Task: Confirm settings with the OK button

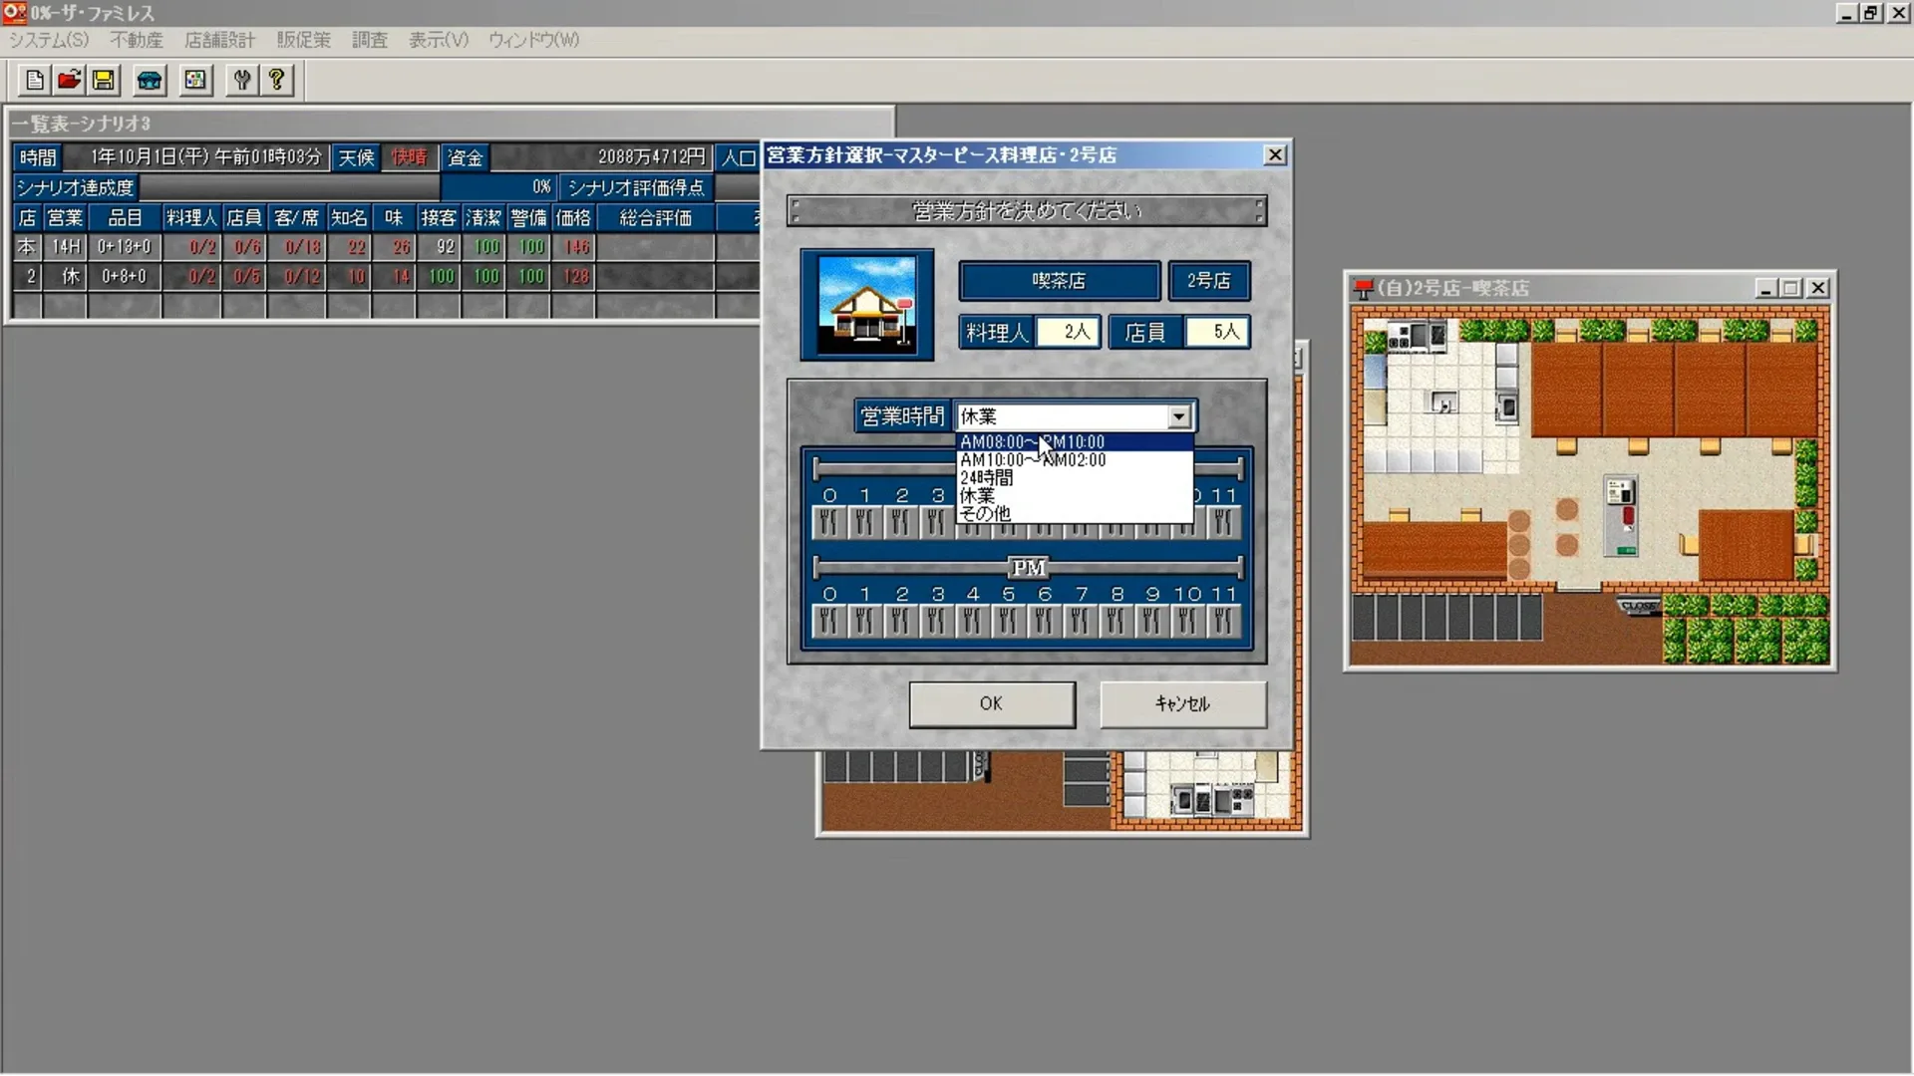Action: [x=992, y=704]
